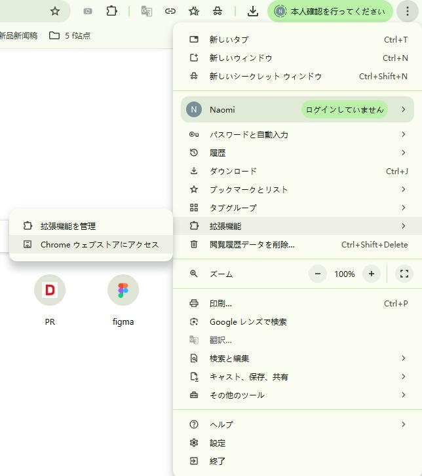Toggle fullscreen mode button
This screenshot has height=476, width=422.
[x=404, y=274]
